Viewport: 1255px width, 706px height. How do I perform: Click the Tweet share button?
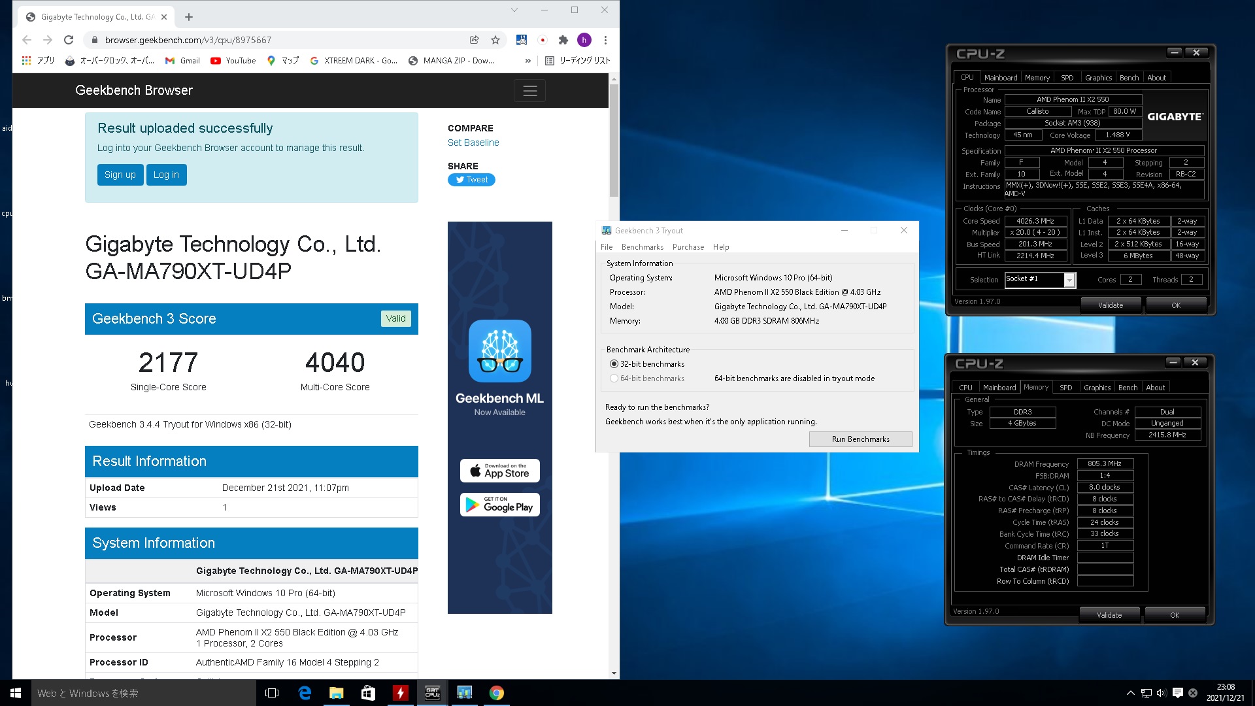point(471,180)
